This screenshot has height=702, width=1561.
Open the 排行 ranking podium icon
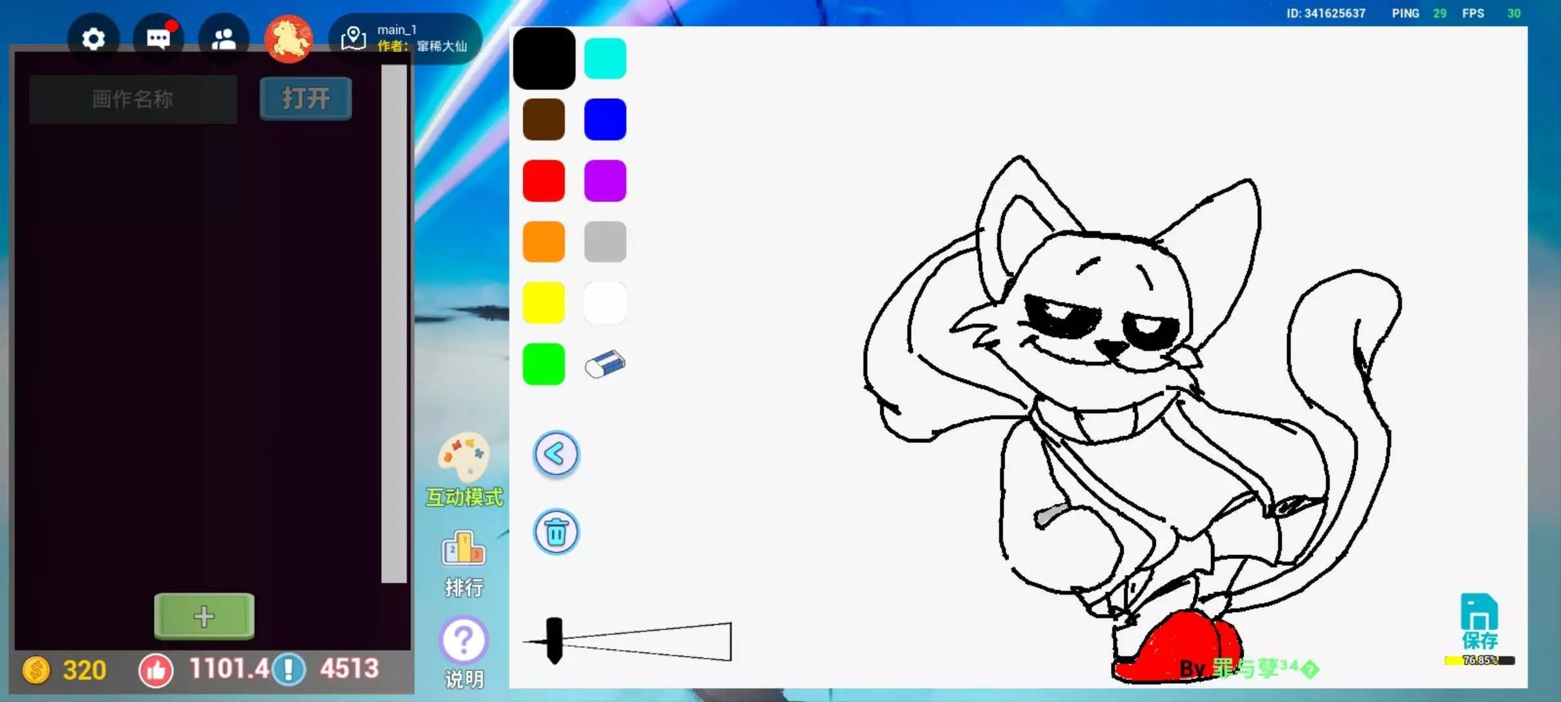pos(464,549)
